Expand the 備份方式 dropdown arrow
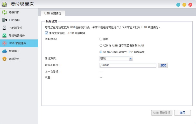 point(131,59)
